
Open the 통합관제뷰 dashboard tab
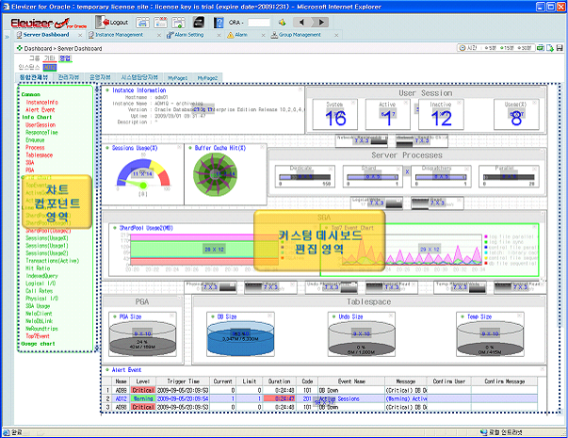pos(34,77)
